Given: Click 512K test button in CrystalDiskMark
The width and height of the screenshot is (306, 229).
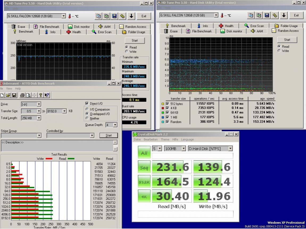Looking at the screenshot, I should 144,182.
